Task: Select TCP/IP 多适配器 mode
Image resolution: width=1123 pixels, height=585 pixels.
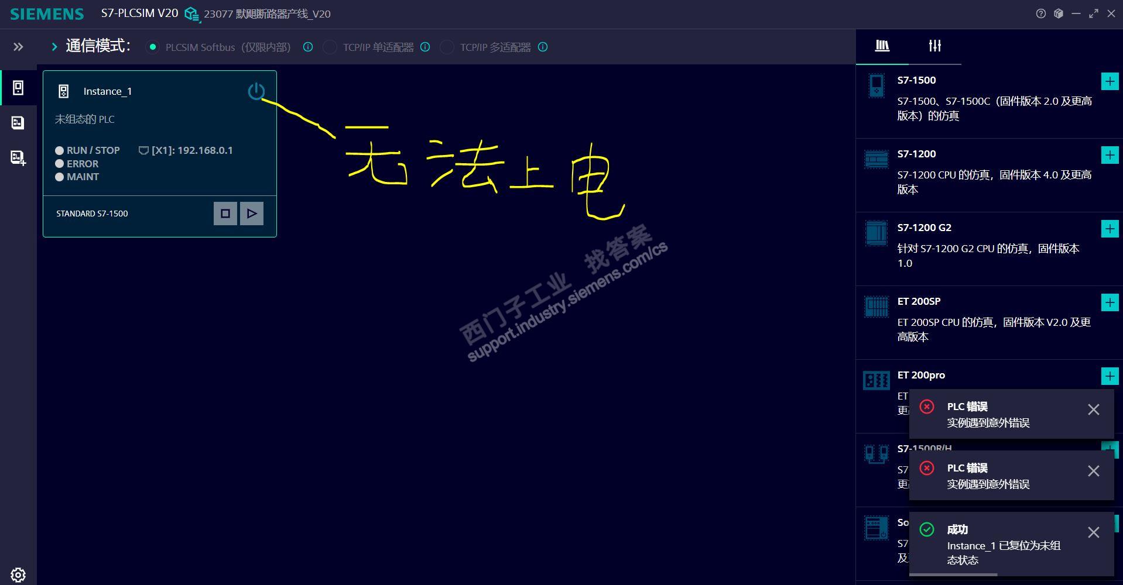Action: pyautogui.click(x=447, y=47)
